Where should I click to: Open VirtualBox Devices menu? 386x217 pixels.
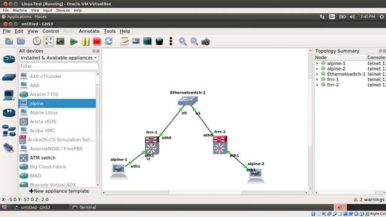pyautogui.click(x=63, y=10)
